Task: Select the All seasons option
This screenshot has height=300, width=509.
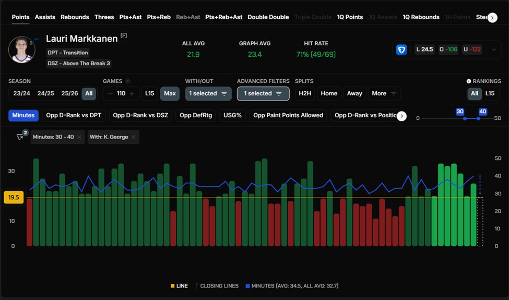Action: (x=89, y=94)
